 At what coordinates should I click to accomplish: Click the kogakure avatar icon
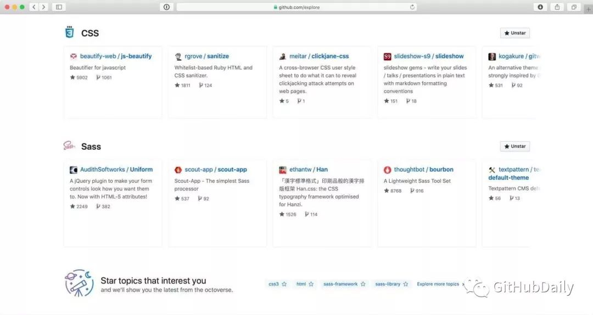[x=492, y=57]
